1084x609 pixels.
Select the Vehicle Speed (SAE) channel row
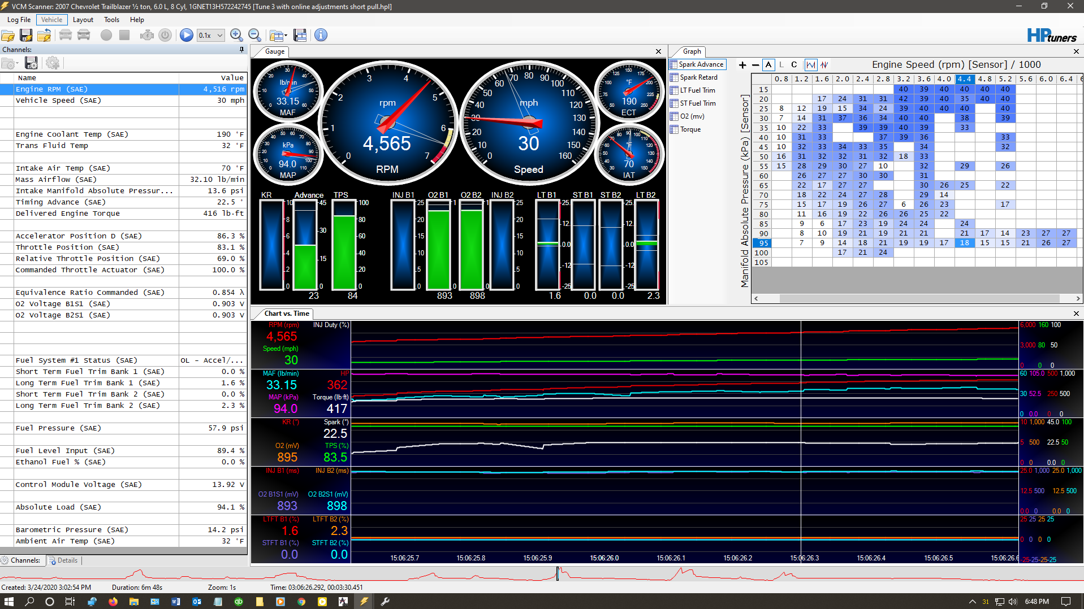pyautogui.click(x=123, y=101)
